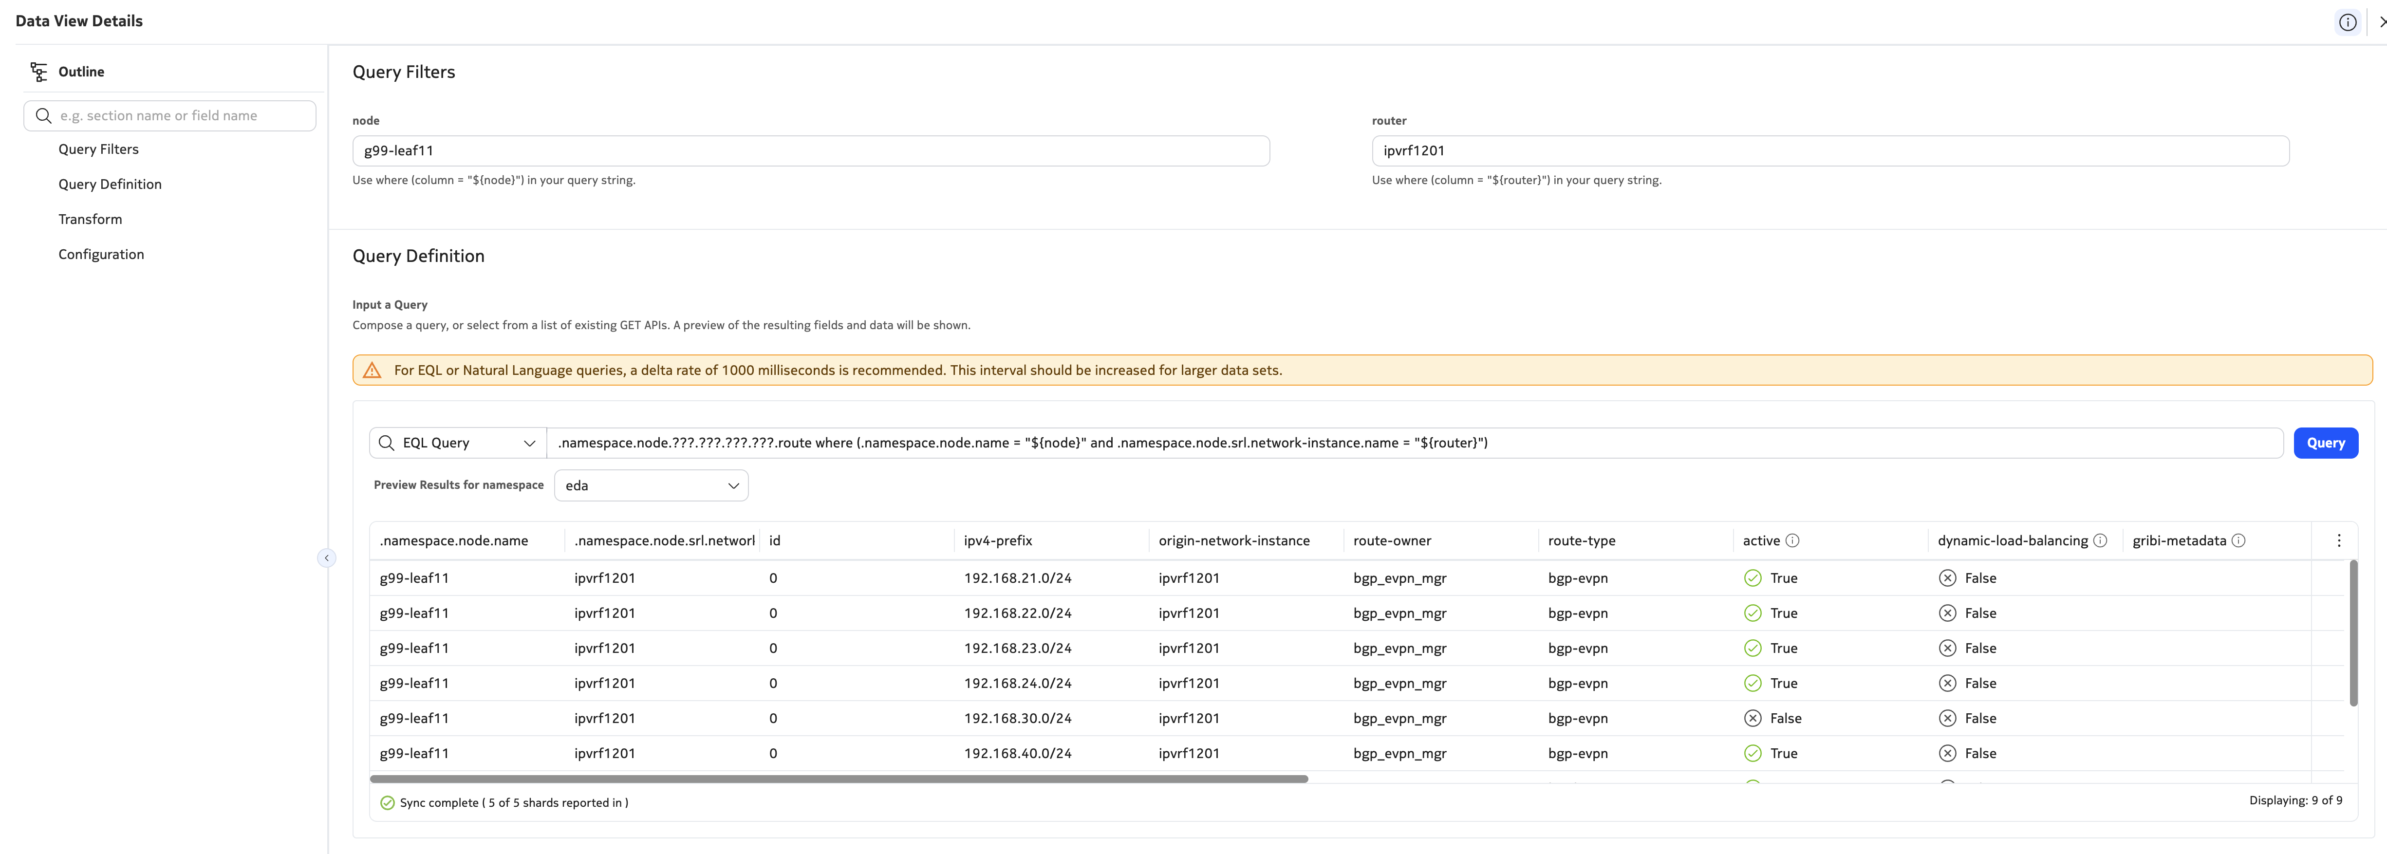Go to Query Filters in the outline
The image size is (2387, 854).
[98, 149]
